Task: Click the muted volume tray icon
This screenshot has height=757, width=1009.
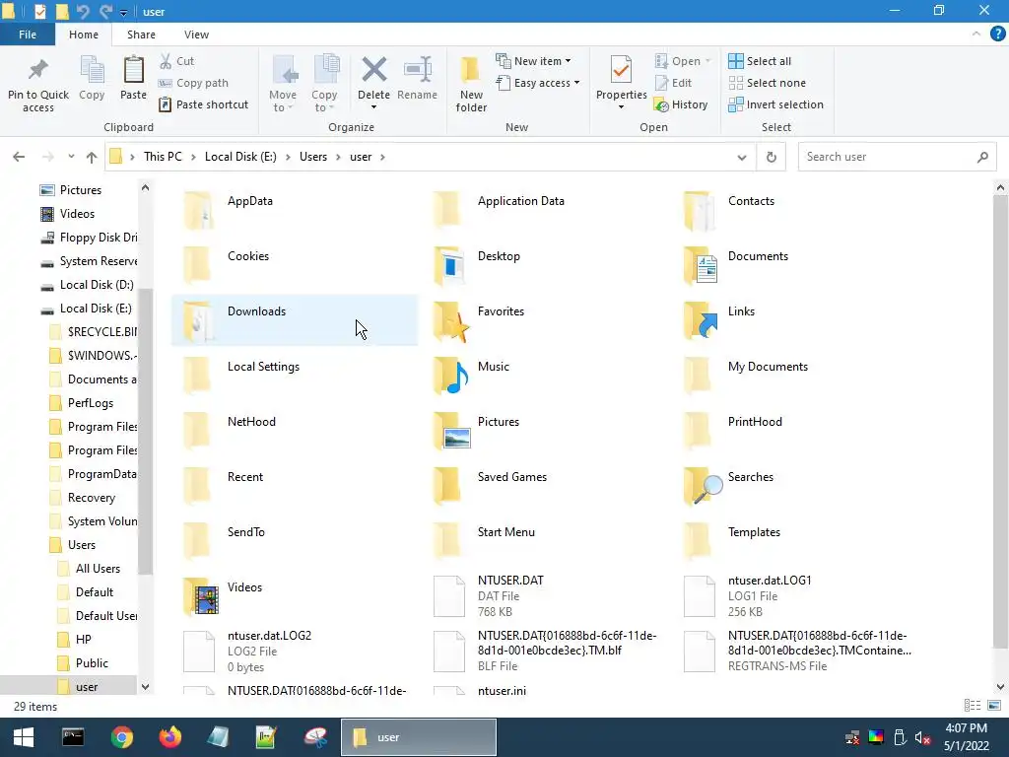Action: (922, 737)
